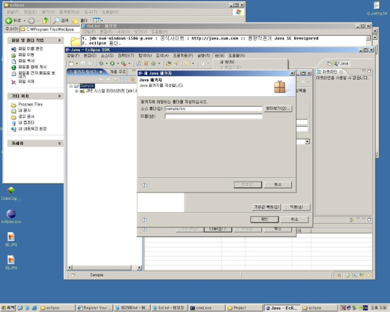This screenshot has width=390, height=312.
Task: Click the Open Perspective icon beside Java
Action: coord(329,64)
